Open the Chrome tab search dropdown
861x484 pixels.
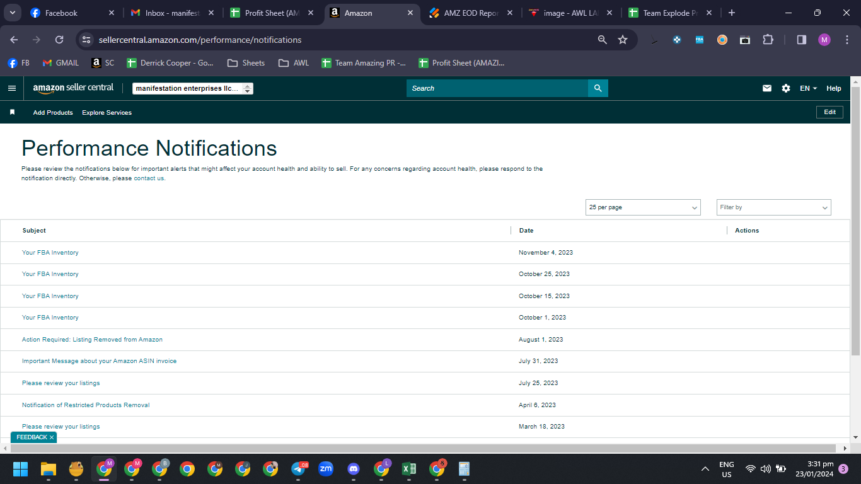[13, 13]
